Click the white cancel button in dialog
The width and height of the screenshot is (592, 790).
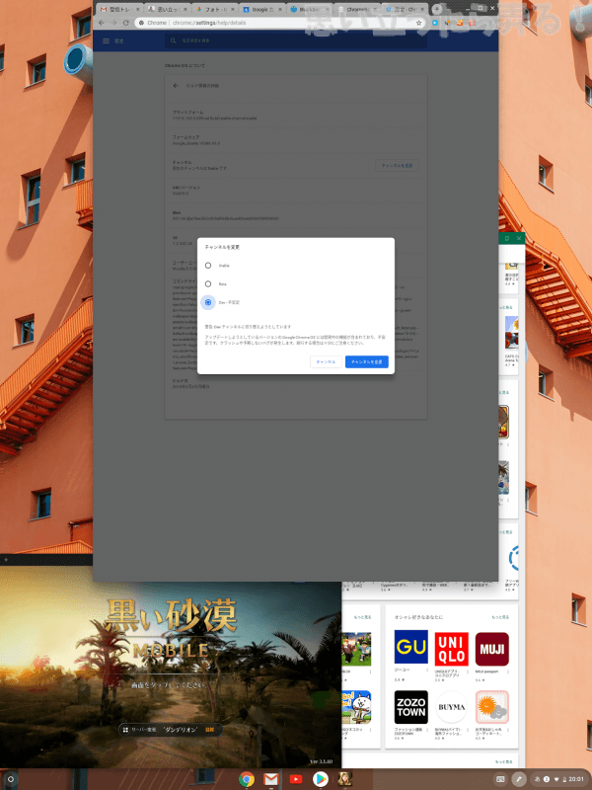pyautogui.click(x=326, y=361)
